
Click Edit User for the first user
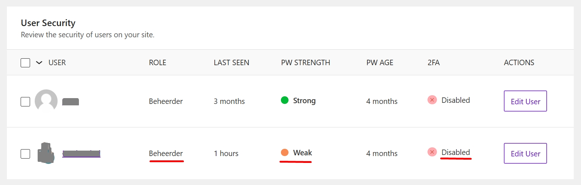coord(525,101)
